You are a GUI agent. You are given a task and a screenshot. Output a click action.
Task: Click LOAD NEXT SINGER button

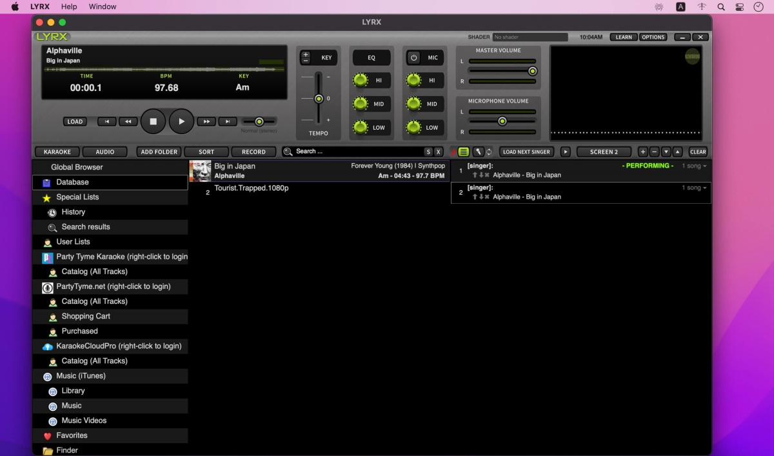(527, 152)
